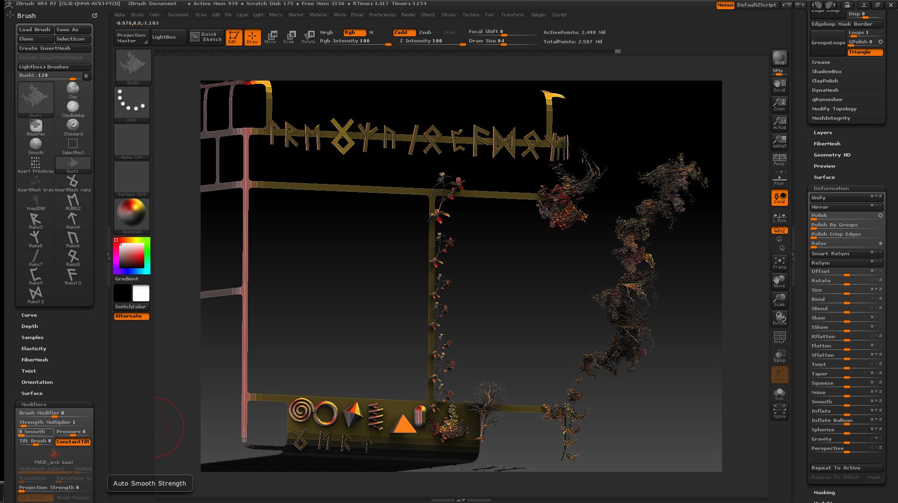Viewport: 898px width, 503px height.
Task: Pick the Ruins3 brush
Action: pos(36,220)
